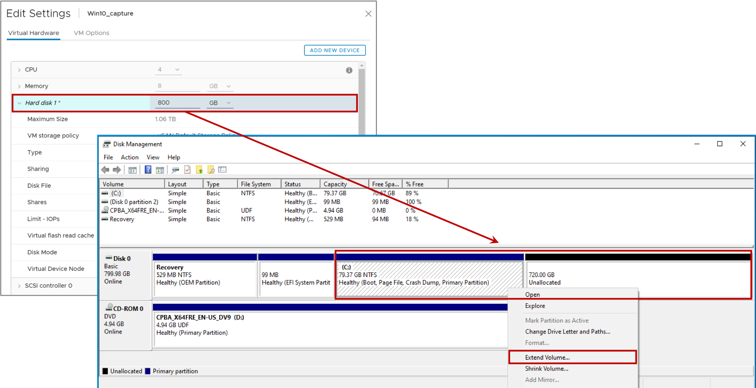Select the Recovery 529 MB NTFS partition block
756x388 pixels.
coord(205,275)
